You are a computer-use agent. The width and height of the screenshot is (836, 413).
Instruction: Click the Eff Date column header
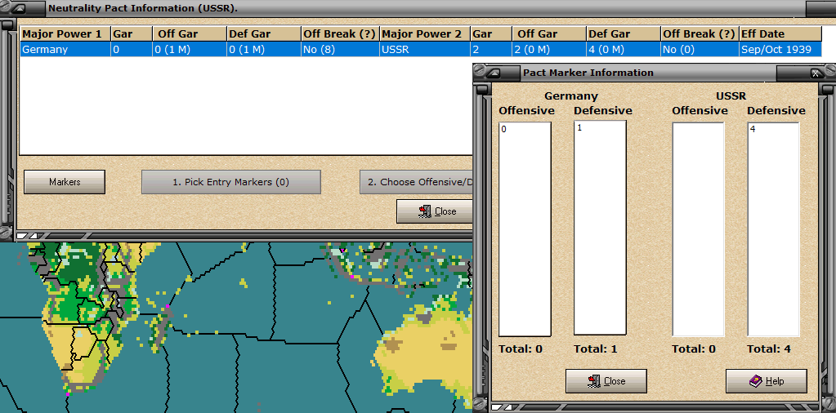(780, 34)
